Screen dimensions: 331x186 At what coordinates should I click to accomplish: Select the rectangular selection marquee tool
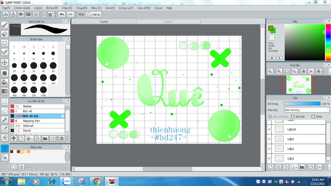pos(5,102)
